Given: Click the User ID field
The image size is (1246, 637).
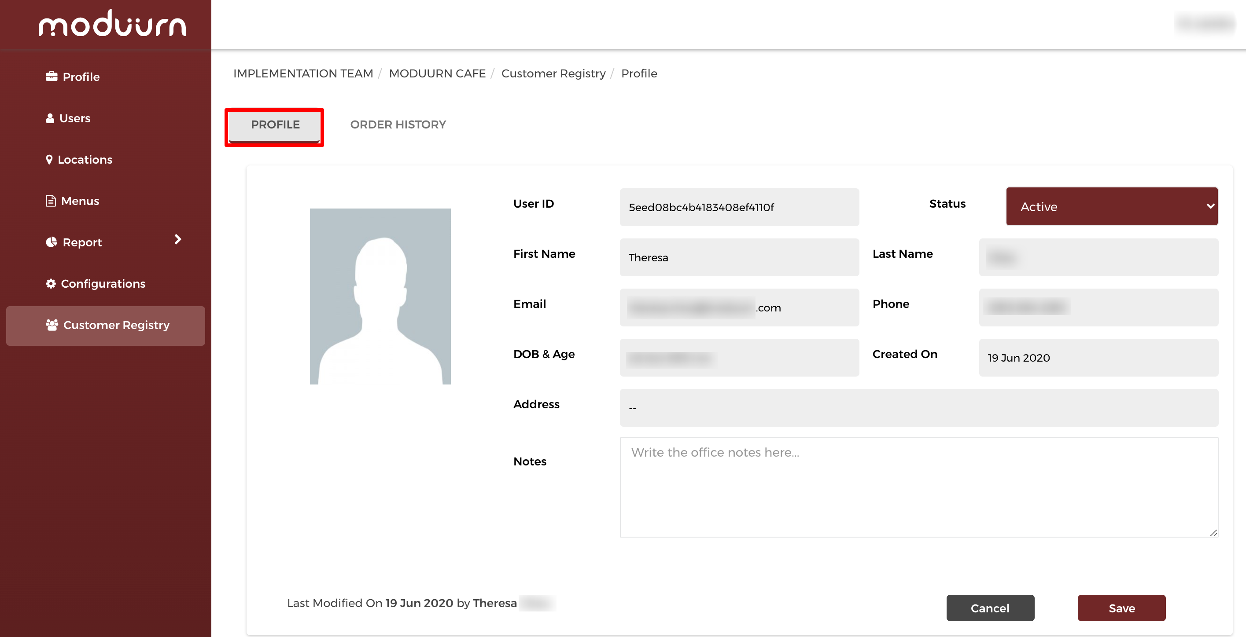Looking at the screenshot, I should point(739,207).
